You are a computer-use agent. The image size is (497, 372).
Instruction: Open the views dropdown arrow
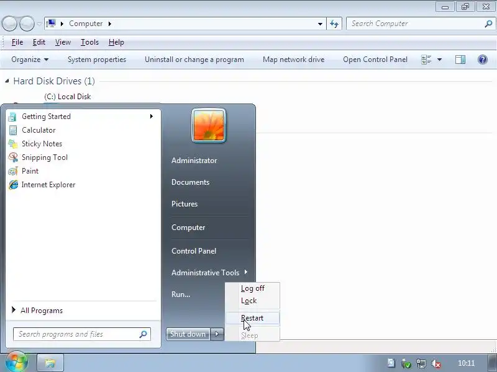click(x=439, y=60)
